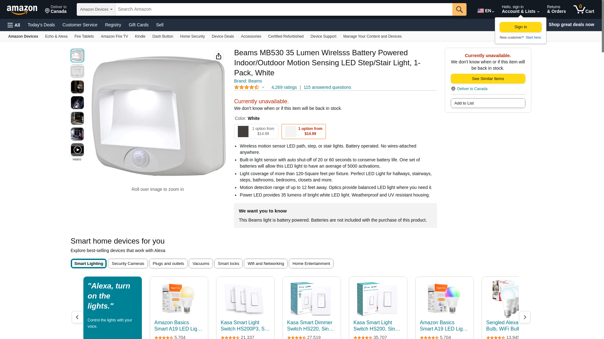Expand the EN language selector
This screenshot has width=604, height=339.
pyautogui.click(x=486, y=11)
